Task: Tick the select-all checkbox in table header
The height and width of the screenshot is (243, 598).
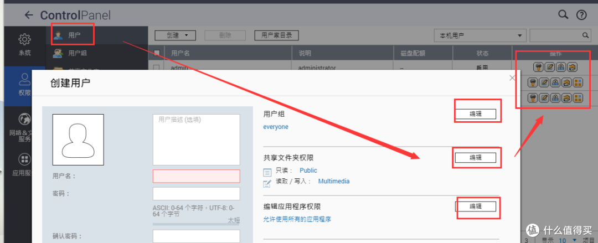Action: 156,53
